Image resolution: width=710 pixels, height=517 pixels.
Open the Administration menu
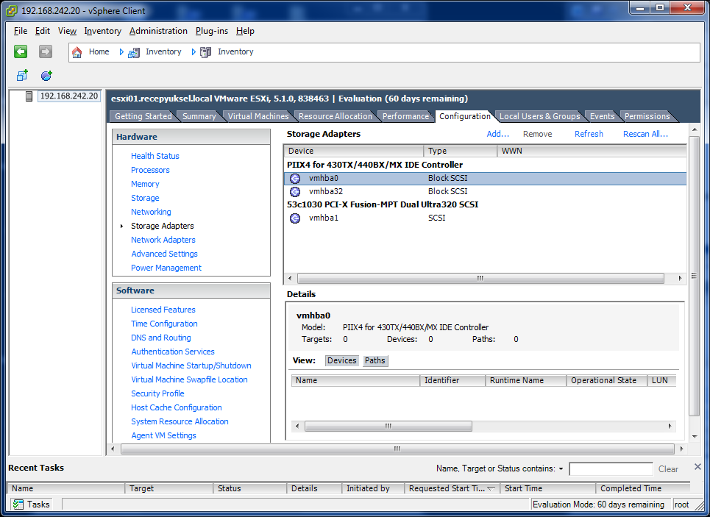click(158, 31)
